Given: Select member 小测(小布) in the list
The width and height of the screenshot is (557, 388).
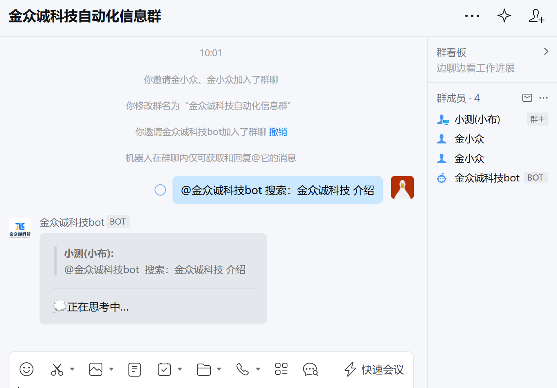Looking at the screenshot, I should point(492,119).
